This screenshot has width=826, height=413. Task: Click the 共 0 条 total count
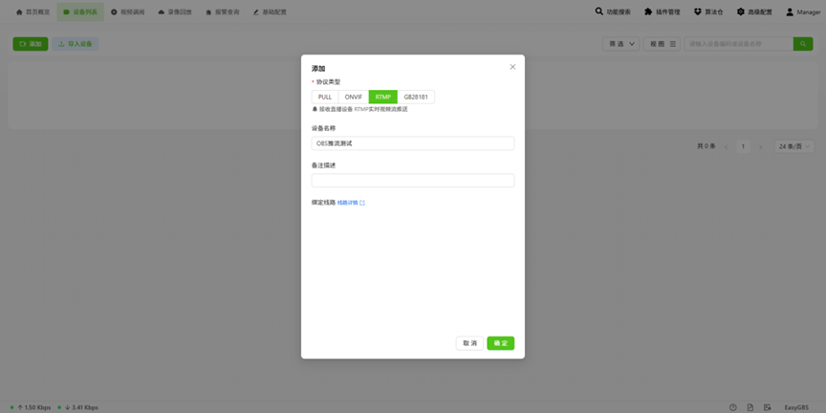pyautogui.click(x=706, y=146)
